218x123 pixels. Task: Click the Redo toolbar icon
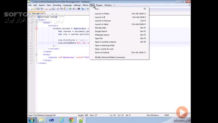pyautogui.click(x=74, y=9)
